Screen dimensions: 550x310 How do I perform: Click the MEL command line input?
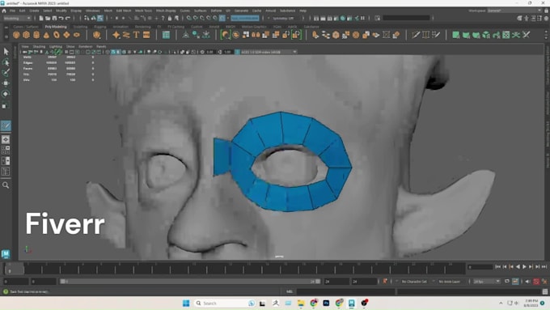click(x=345, y=291)
